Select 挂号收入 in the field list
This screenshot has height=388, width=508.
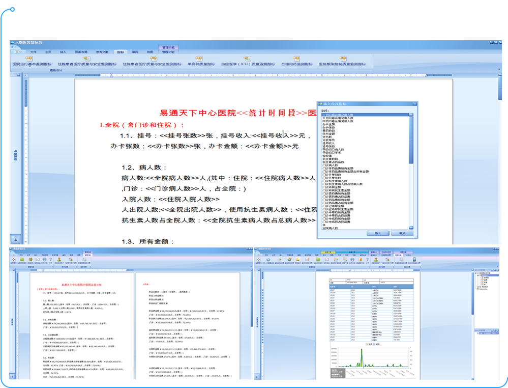(x=327, y=144)
